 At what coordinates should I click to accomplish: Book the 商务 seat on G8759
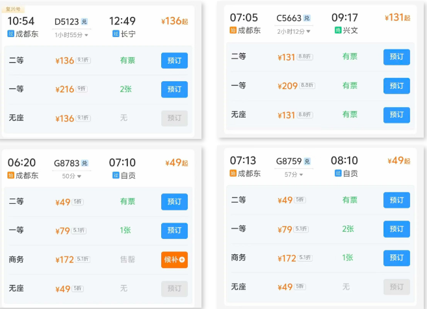[x=396, y=258]
